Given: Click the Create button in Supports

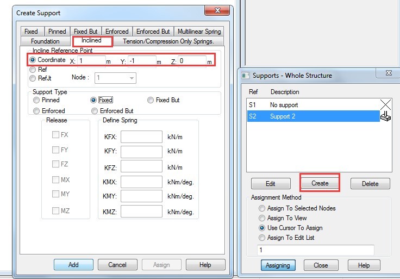Looking at the screenshot, I should pos(320,183).
